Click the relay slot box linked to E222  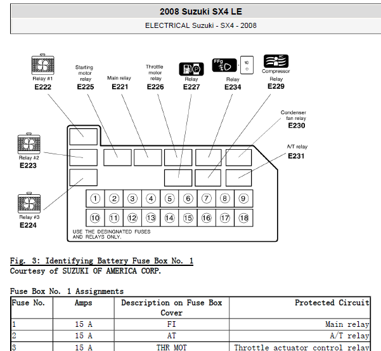click(x=83, y=136)
